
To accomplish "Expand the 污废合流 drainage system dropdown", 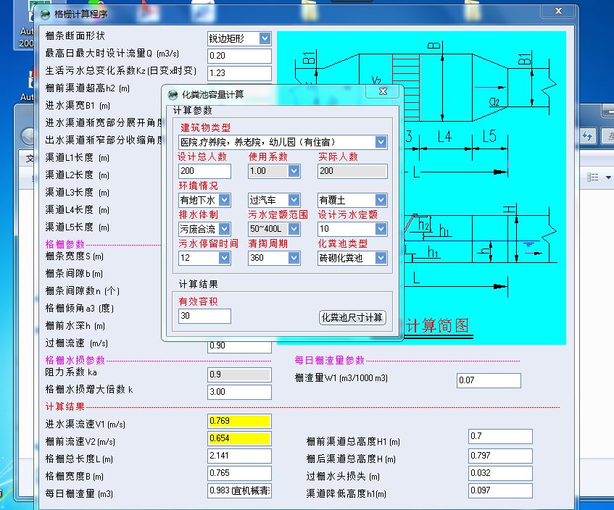I will click(224, 229).
